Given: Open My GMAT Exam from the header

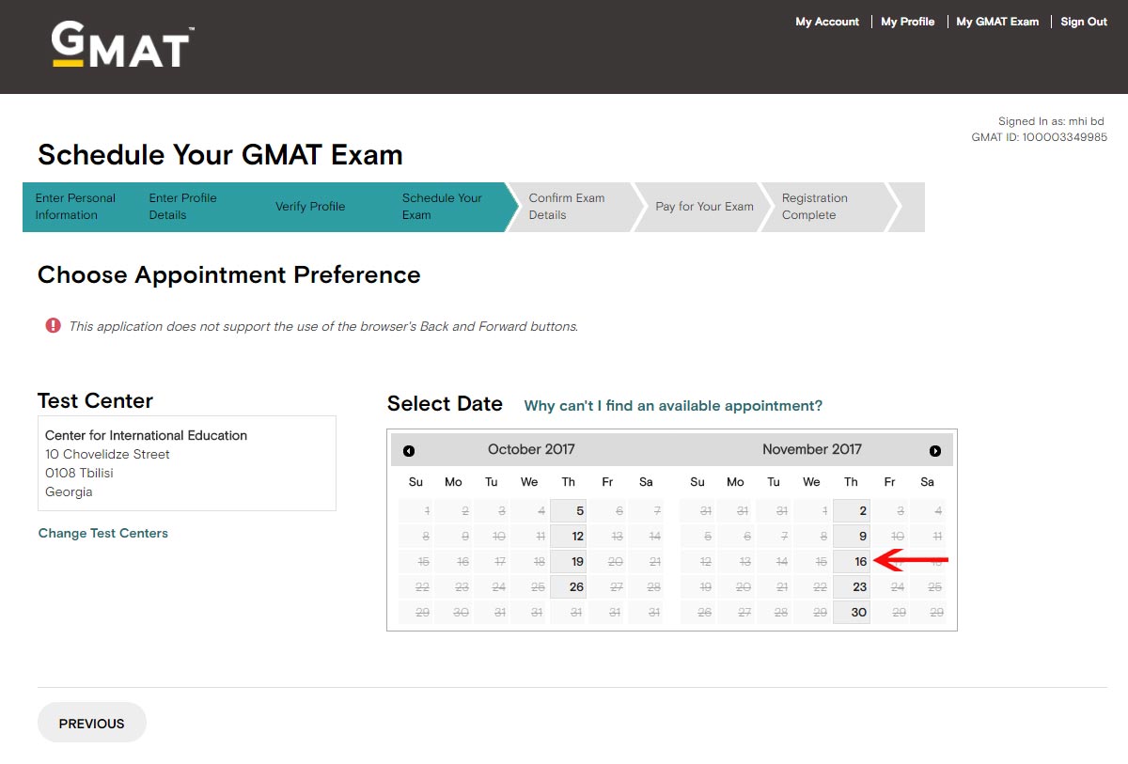Looking at the screenshot, I should [997, 22].
